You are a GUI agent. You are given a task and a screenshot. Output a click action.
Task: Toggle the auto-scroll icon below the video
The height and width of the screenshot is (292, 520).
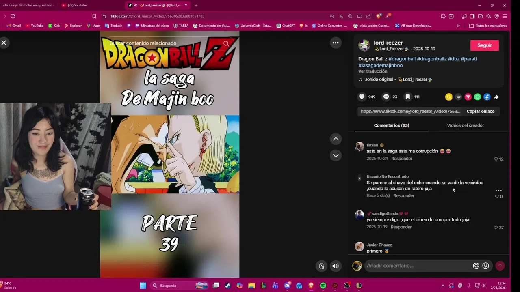click(x=321, y=266)
